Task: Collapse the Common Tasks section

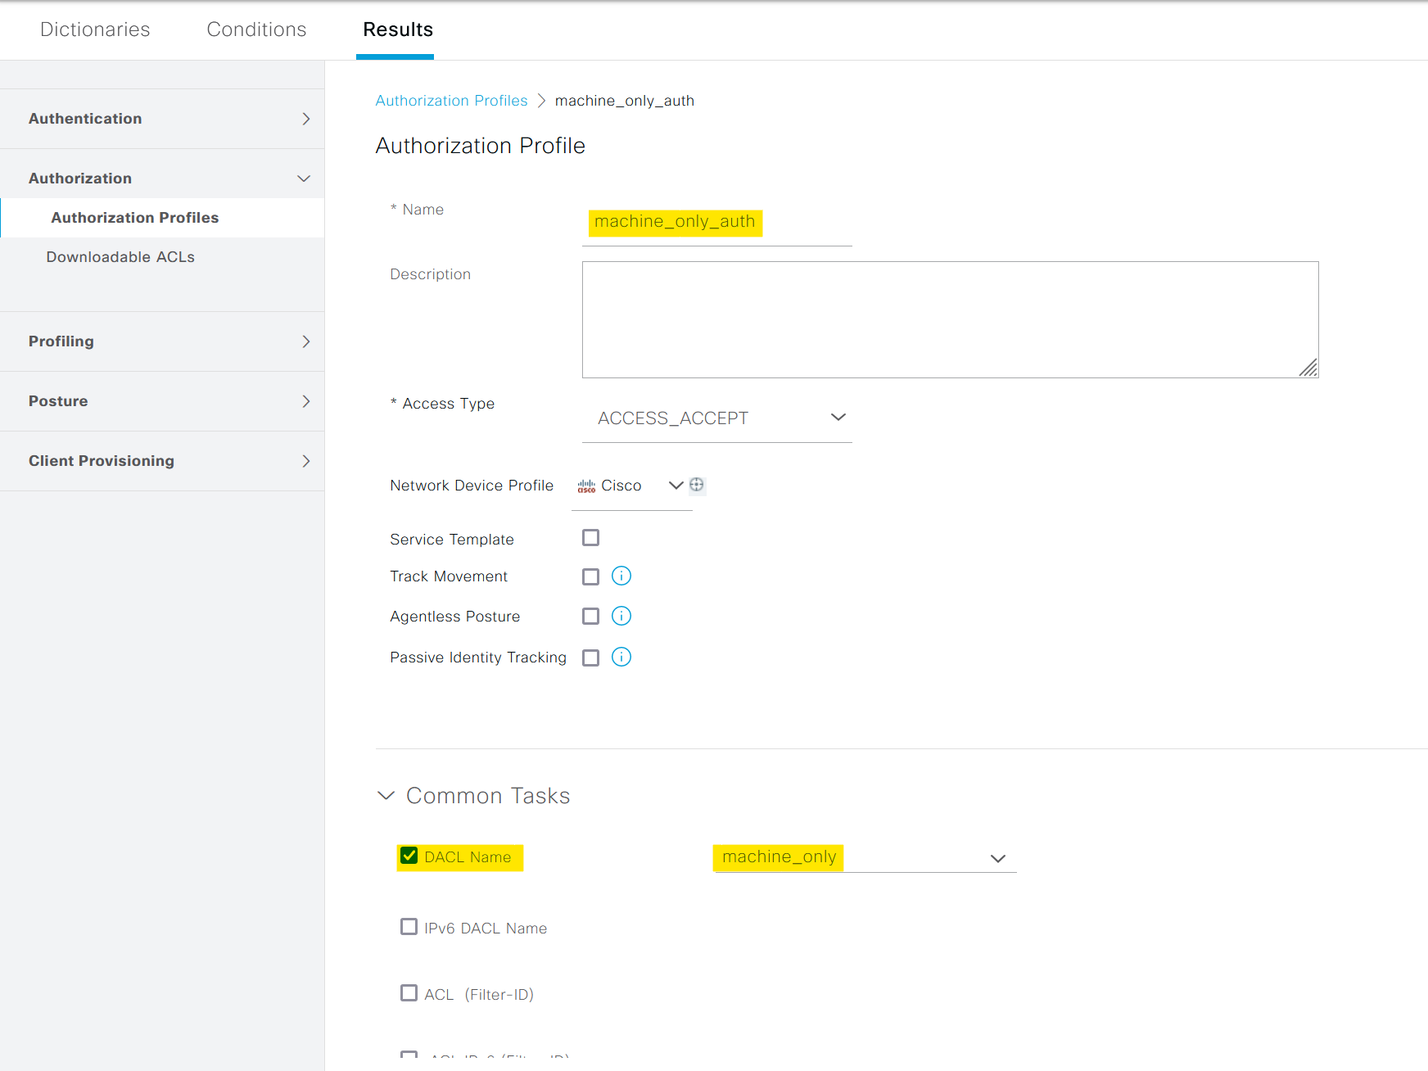Action: click(386, 795)
